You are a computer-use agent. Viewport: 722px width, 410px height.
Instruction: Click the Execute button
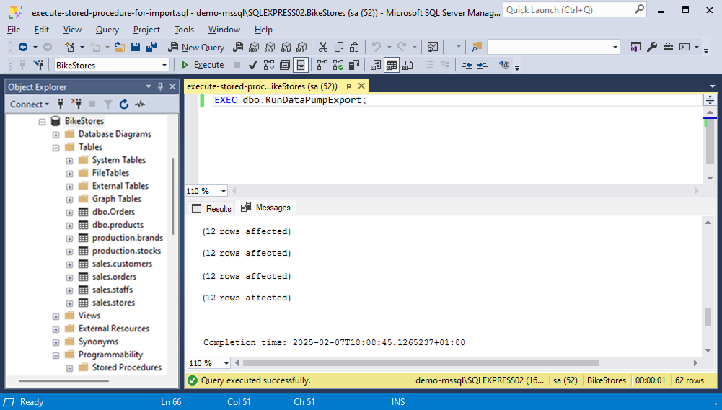203,66
